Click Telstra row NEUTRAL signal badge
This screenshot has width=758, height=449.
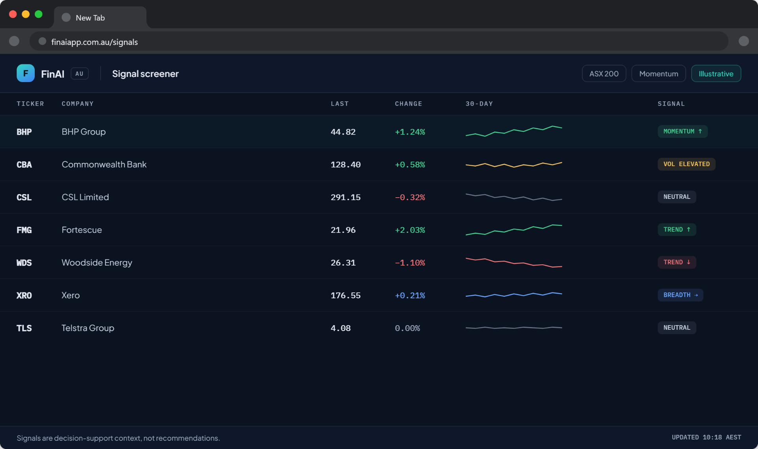tap(677, 328)
